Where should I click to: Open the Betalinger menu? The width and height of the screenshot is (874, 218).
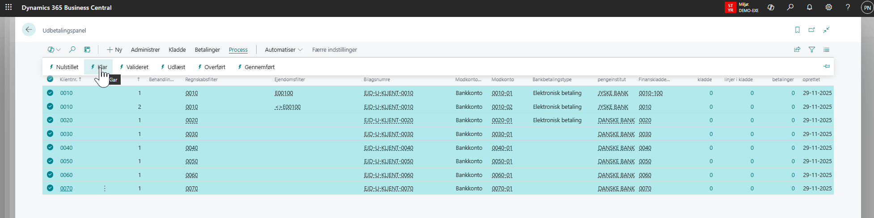pyautogui.click(x=207, y=50)
